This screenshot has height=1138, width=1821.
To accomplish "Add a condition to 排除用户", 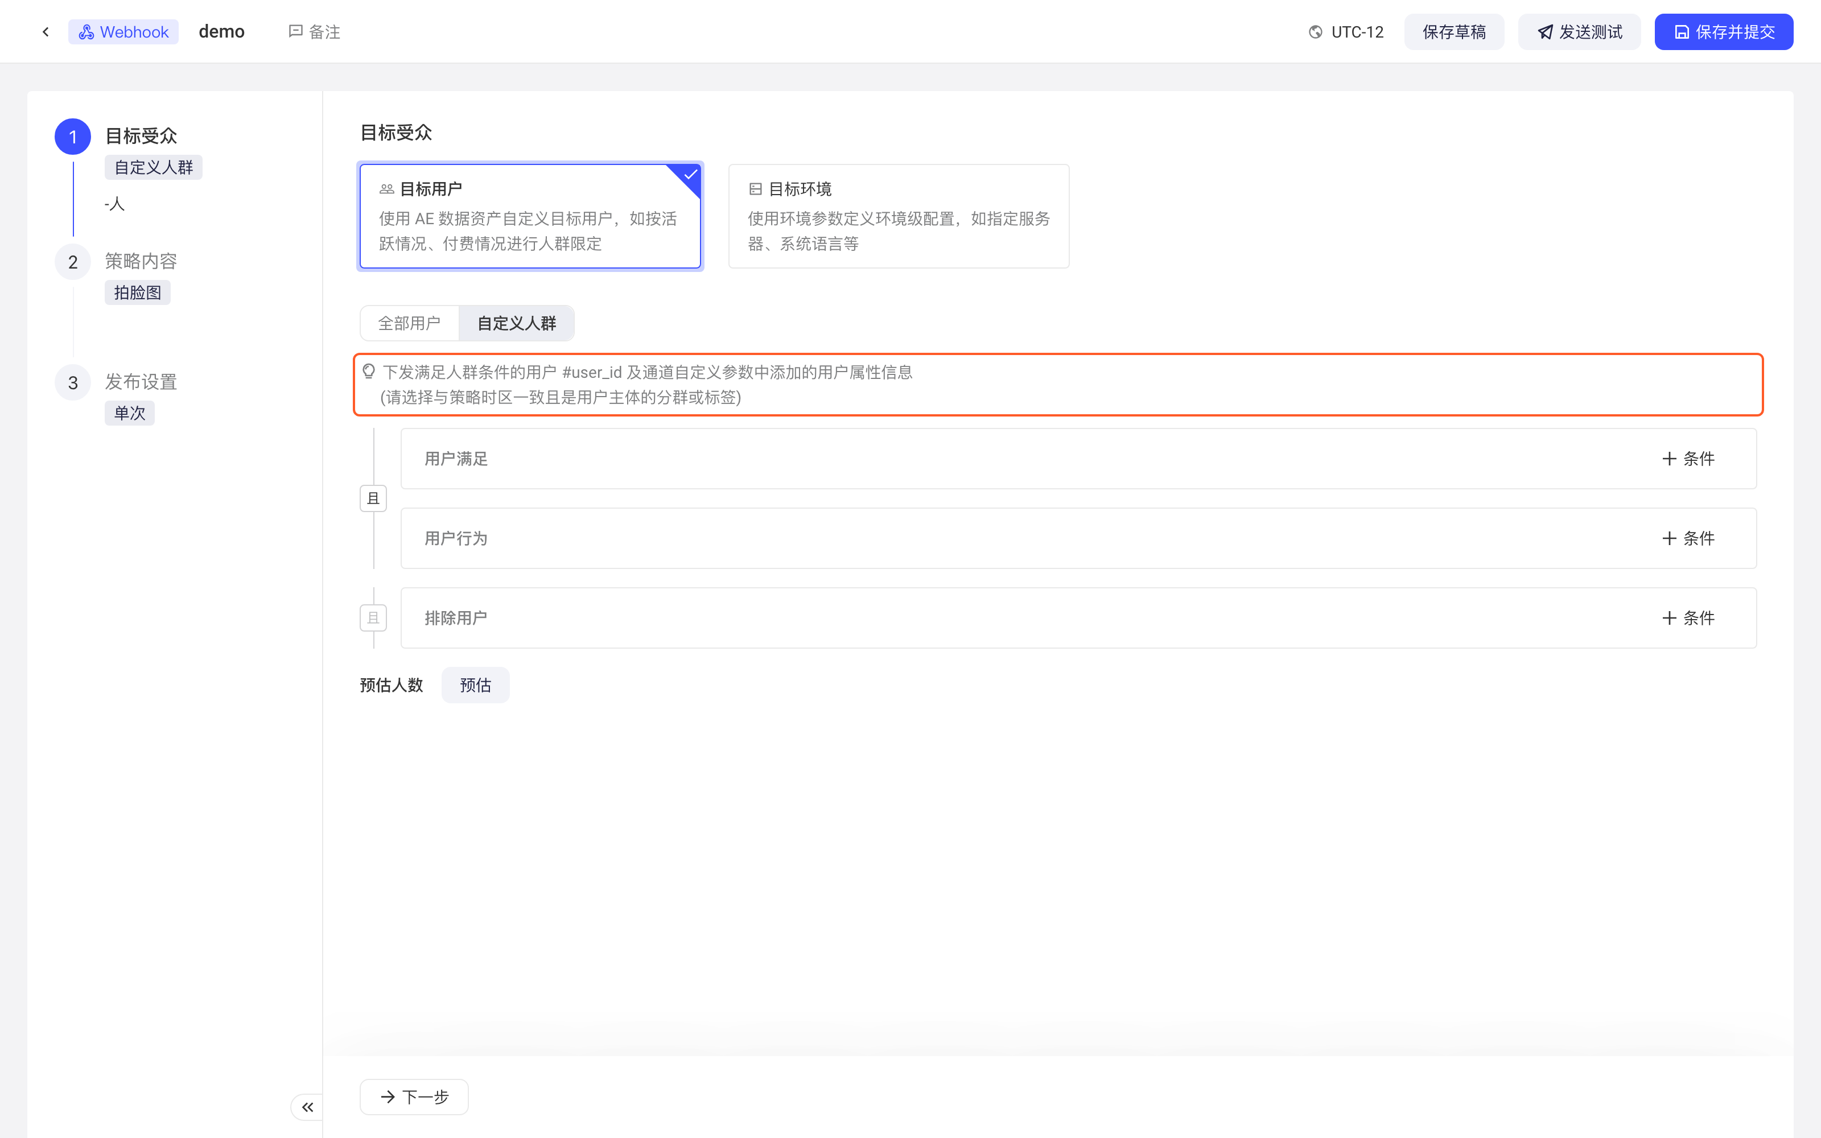I will (1688, 618).
